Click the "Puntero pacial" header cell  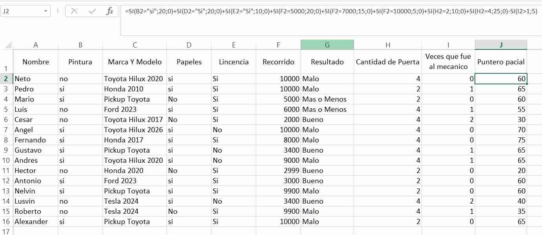501,62
